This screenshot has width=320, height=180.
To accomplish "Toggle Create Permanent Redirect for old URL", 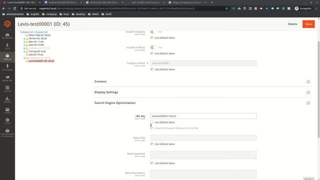I will coord(151,128).
